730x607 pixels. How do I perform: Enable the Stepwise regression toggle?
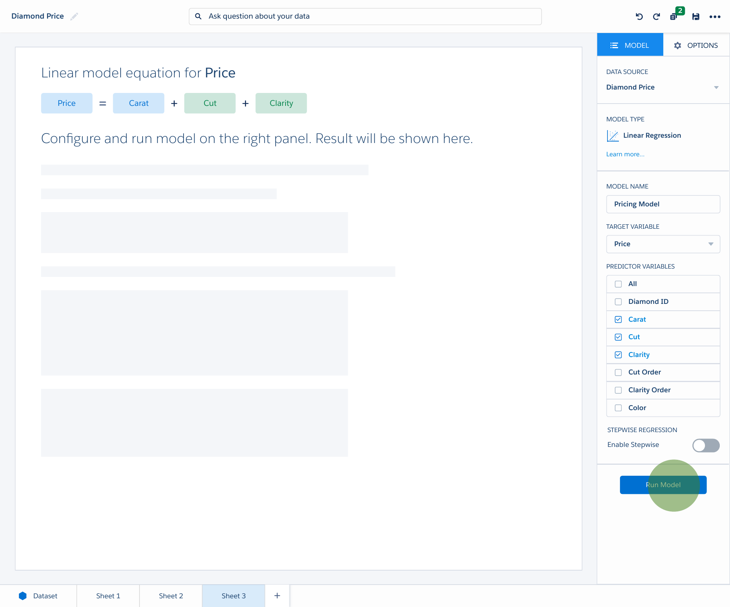coord(706,445)
